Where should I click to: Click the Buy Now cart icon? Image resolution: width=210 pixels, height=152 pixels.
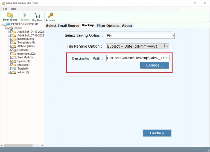(x=37, y=15)
